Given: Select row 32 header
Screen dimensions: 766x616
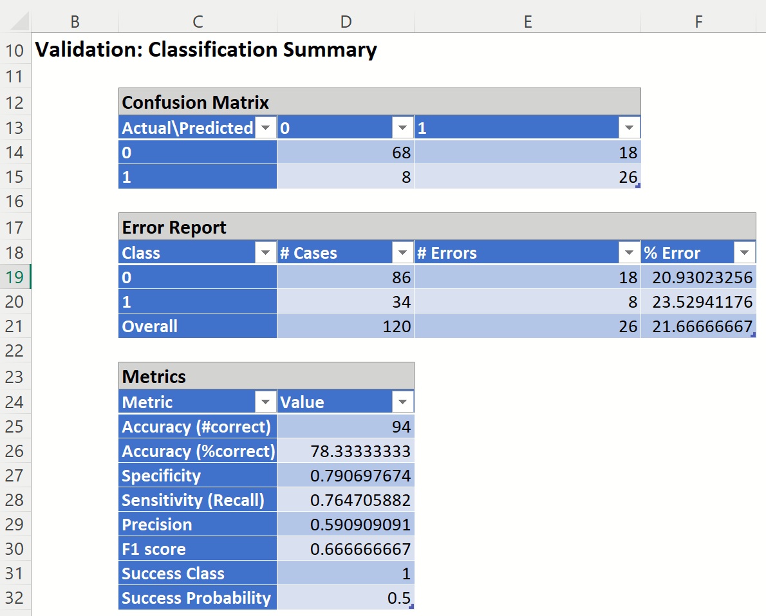Looking at the screenshot, I should [x=14, y=598].
